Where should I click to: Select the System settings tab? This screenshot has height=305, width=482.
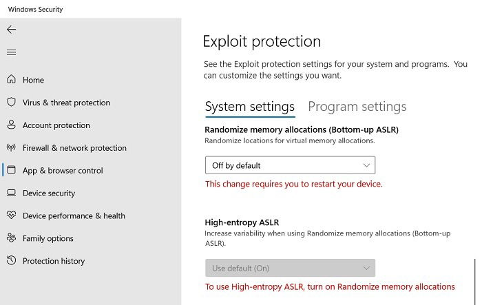[x=250, y=107]
